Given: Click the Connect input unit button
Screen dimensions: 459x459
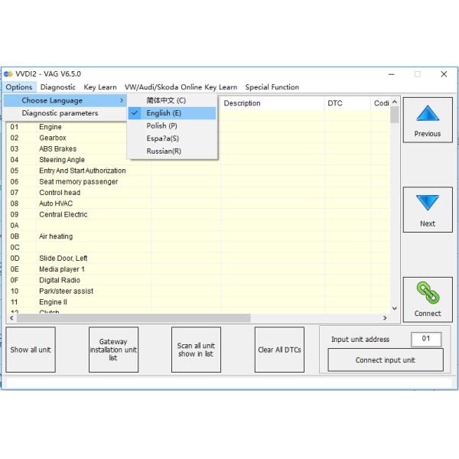Looking at the screenshot, I should click(x=385, y=360).
